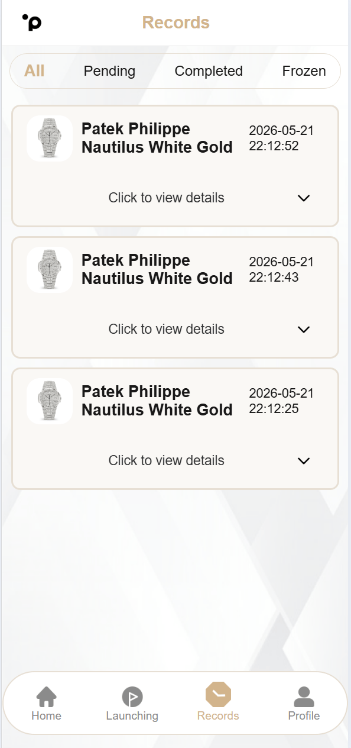Tap watch thumbnail in third record

click(50, 401)
